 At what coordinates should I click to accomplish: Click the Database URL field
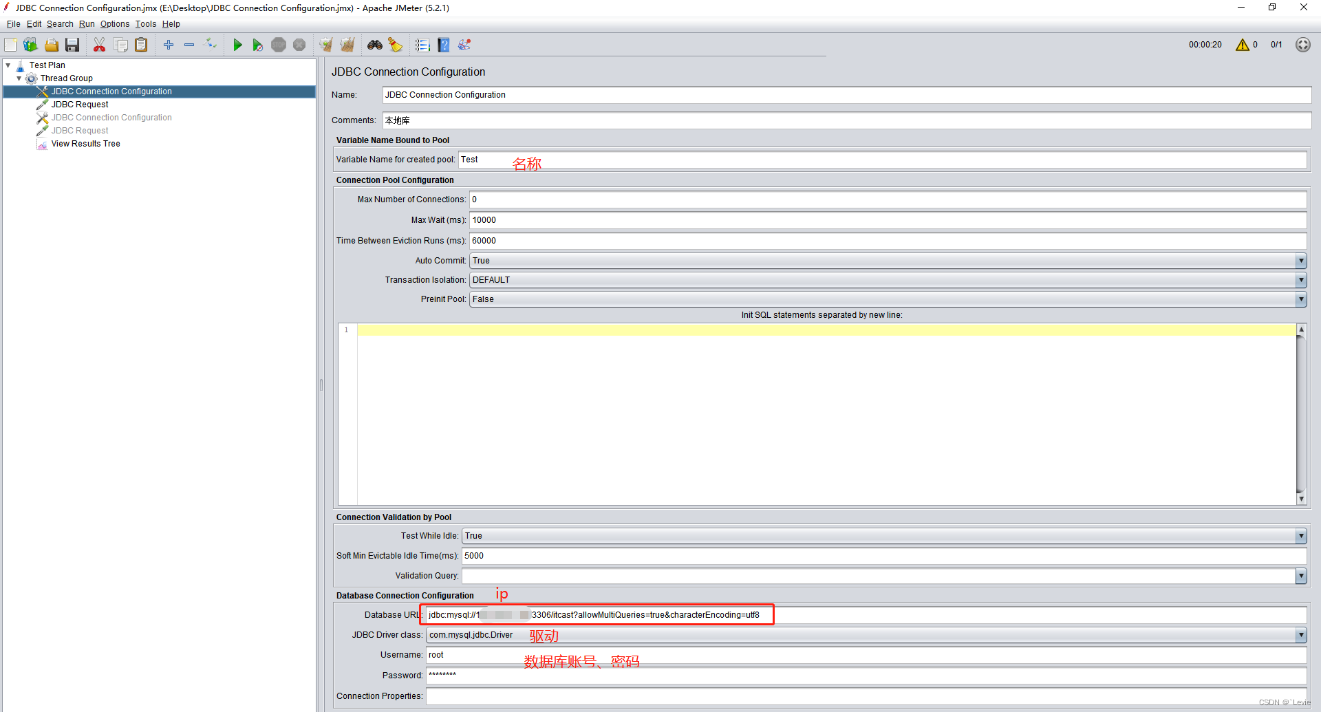pyautogui.click(x=866, y=615)
